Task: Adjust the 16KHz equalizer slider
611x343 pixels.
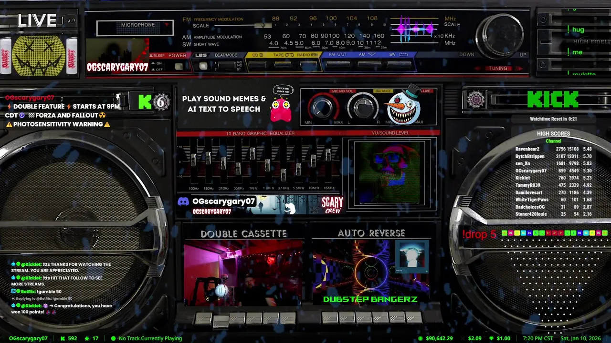Action: tap(328, 154)
